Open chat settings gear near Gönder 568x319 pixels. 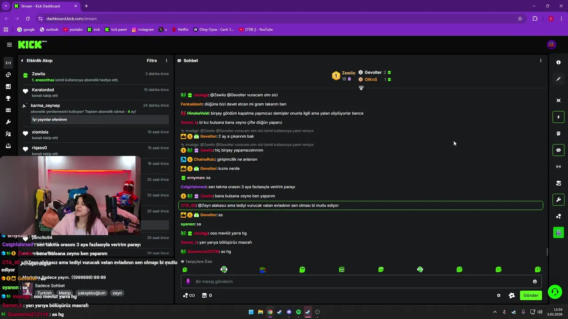[499, 296]
